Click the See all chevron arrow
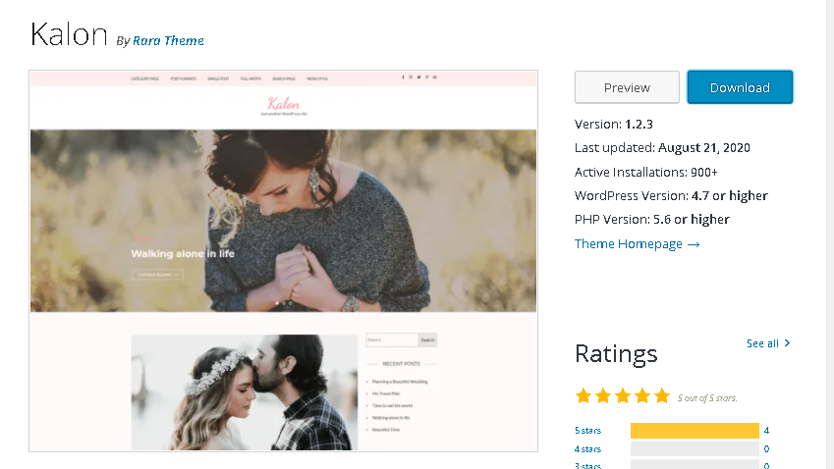Image resolution: width=834 pixels, height=469 pixels. [x=787, y=343]
